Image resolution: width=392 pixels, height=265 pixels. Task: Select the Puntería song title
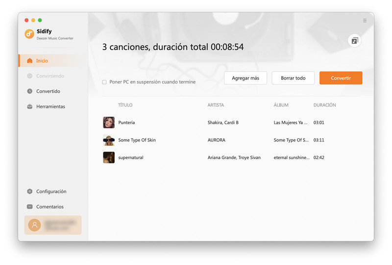(126, 123)
